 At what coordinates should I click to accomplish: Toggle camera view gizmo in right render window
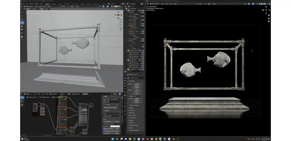click(x=269, y=21)
